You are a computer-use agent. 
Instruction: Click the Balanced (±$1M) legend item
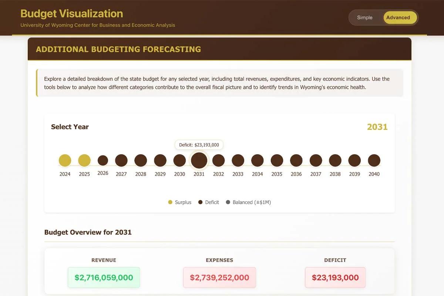click(x=249, y=202)
